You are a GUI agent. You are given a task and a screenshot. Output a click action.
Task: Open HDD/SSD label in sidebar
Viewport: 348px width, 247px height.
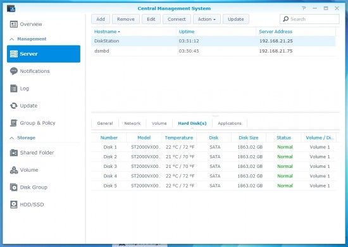point(32,205)
